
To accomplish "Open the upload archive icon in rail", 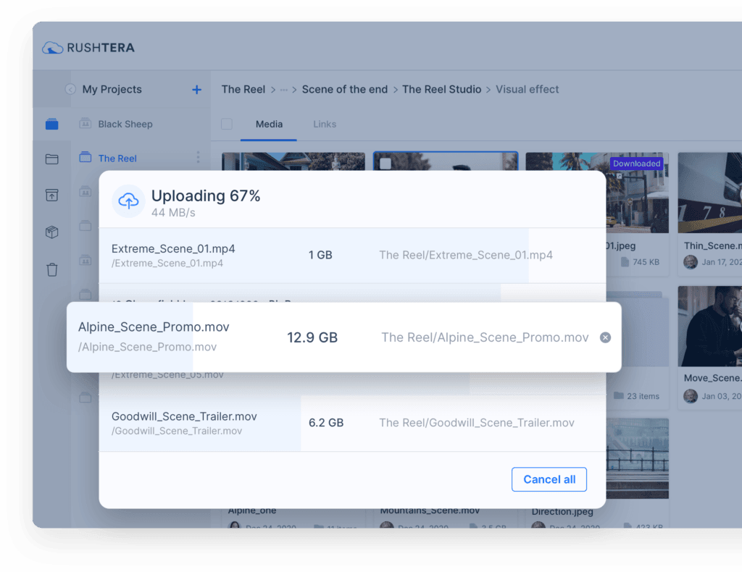I will pos(52,195).
